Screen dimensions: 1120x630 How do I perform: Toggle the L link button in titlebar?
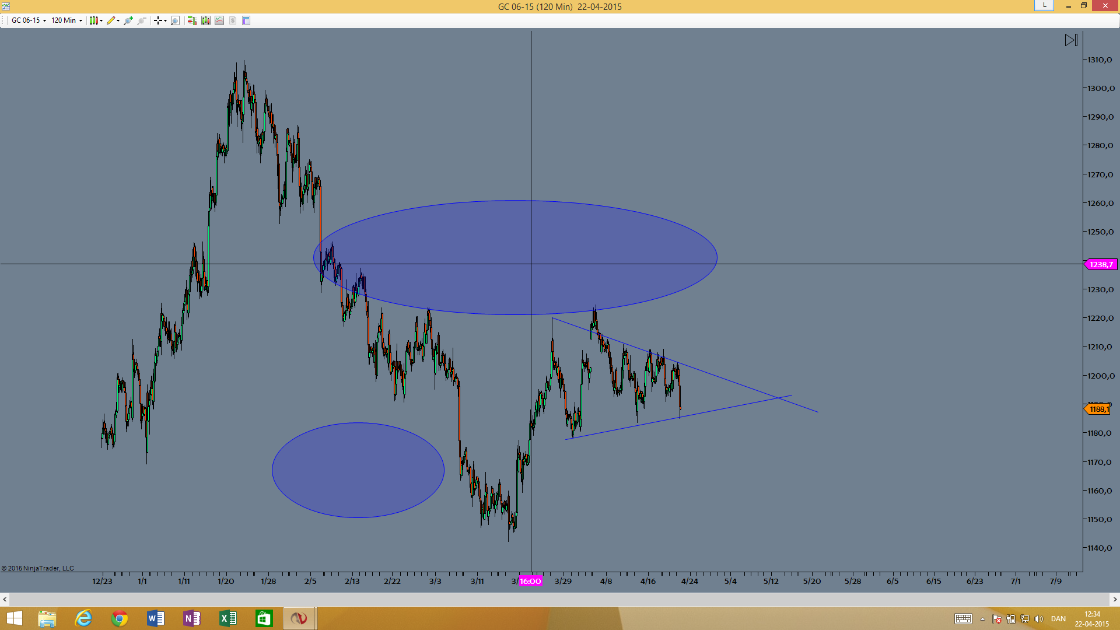[1044, 5]
